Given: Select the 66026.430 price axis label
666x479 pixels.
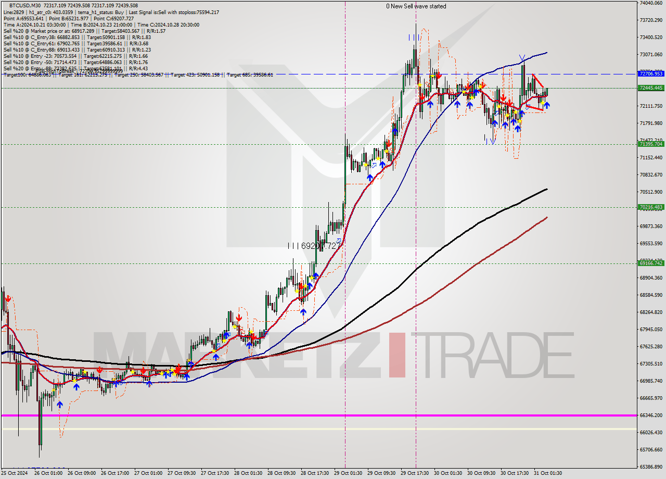Looking at the screenshot, I should coord(651,432).
